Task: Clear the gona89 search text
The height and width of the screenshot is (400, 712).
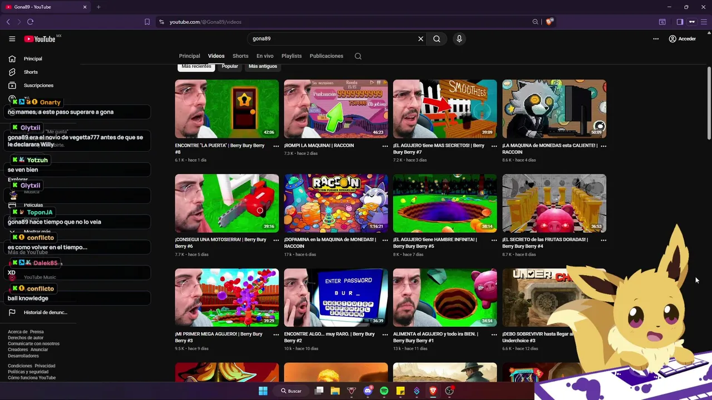Action: pyautogui.click(x=421, y=39)
